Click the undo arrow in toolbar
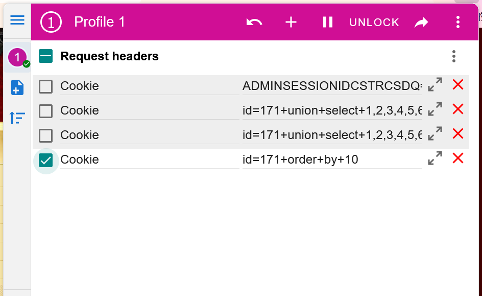This screenshot has width=482, height=296. click(254, 22)
